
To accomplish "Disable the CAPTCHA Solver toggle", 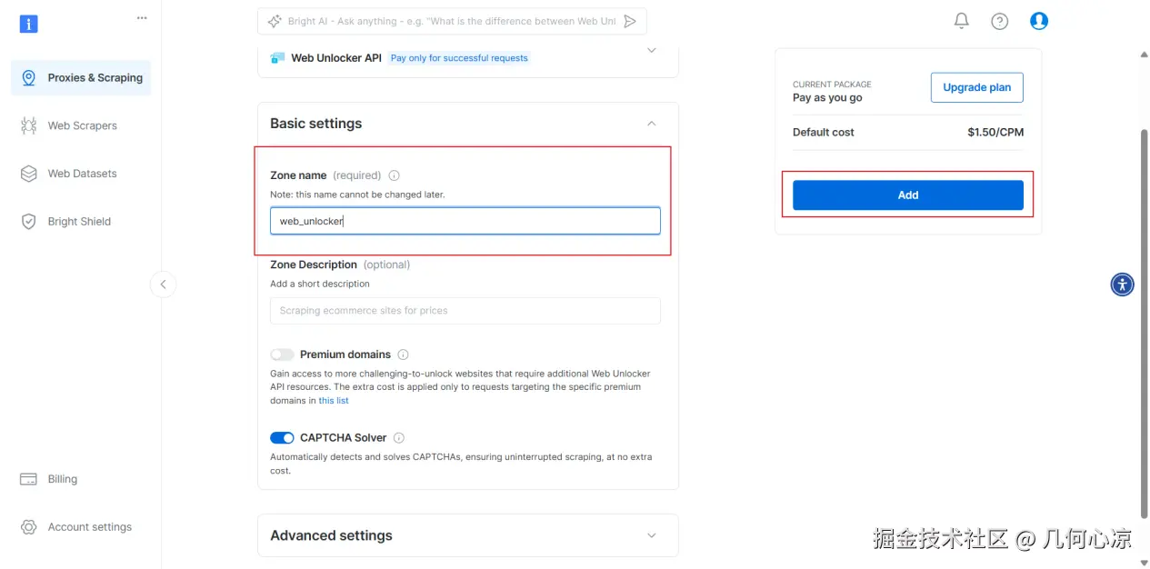I will [x=282, y=438].
